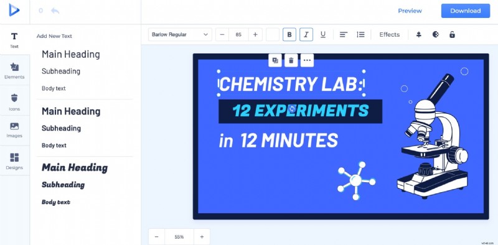Image resolution: width=498 pixels, height=245 pixels.
Task: Zoom in with the plus button near 55%
Action: 202,237
